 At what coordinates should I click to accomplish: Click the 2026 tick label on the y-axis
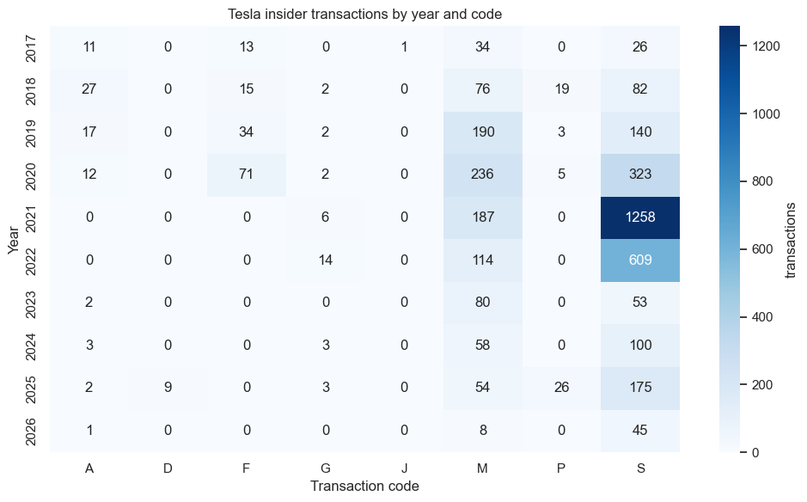pos(31,431)
